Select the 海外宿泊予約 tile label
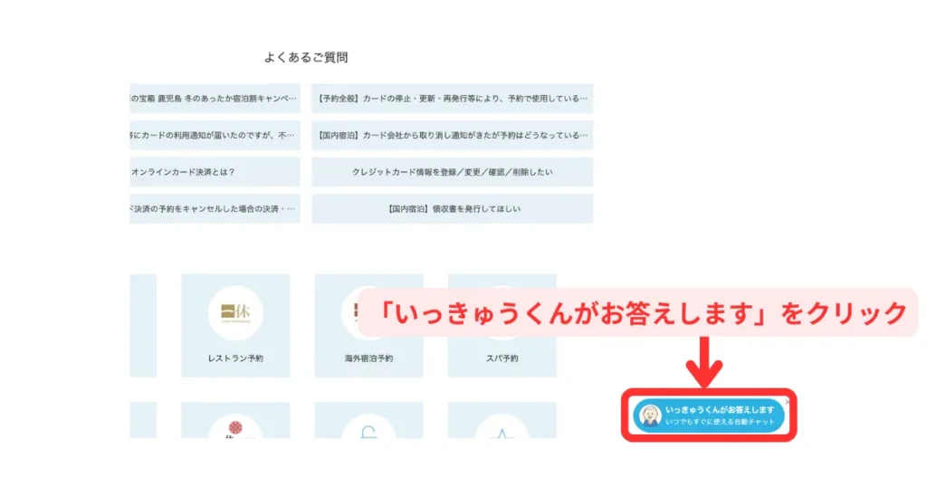Screen dimensions: 927x487 pos(368,358)
